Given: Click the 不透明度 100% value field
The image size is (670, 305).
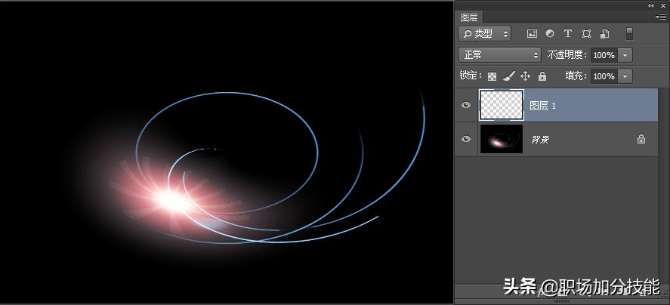Looking at the screenshot, I should tap(604, 55).
